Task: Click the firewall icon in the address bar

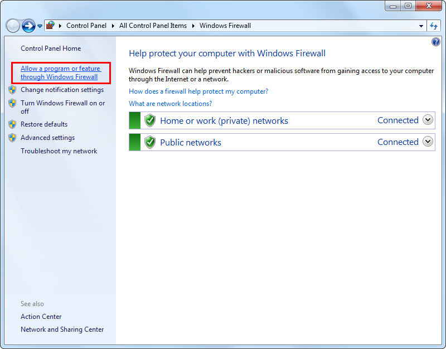Action: point(50,25)
